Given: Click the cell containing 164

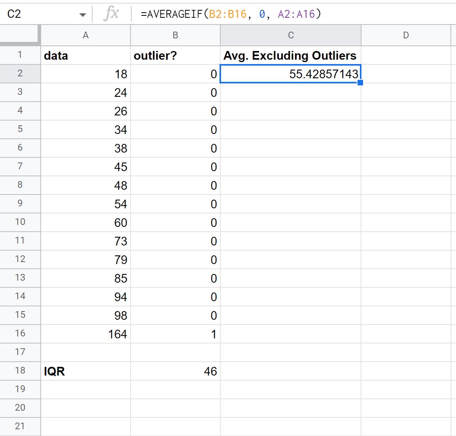Looking at the screenshot, I should [x=85, y=334].
